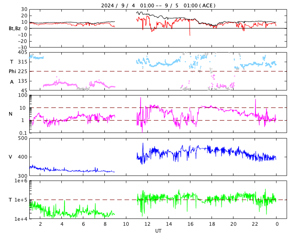This screenshot has width=293, height=234.
Task: Click the -20 tick on Bt,Bz axis
Action: [22, 41]
